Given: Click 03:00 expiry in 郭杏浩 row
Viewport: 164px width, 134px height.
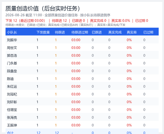Looking at the screenshot, I should tap(76, 56).
